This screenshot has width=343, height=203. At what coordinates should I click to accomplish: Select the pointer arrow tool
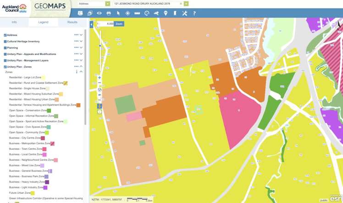pos(118,13)
